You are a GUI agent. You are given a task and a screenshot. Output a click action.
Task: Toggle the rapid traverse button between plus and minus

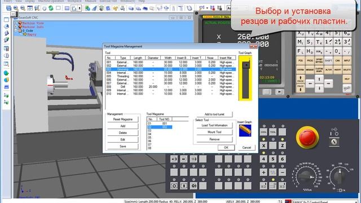(273, 172)
